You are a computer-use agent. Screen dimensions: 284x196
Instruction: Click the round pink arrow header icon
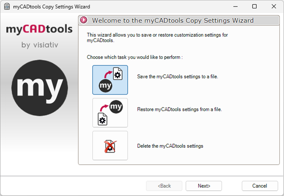click(84, 21)
